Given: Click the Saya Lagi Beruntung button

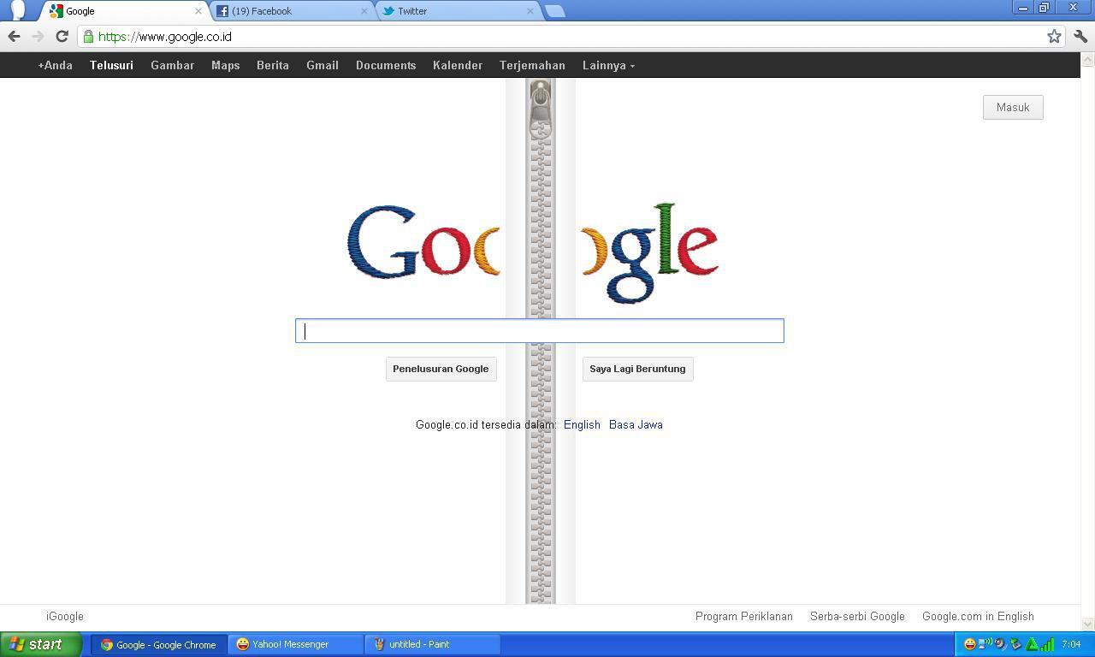Looking at the screenshot, I should coord(637,369).
